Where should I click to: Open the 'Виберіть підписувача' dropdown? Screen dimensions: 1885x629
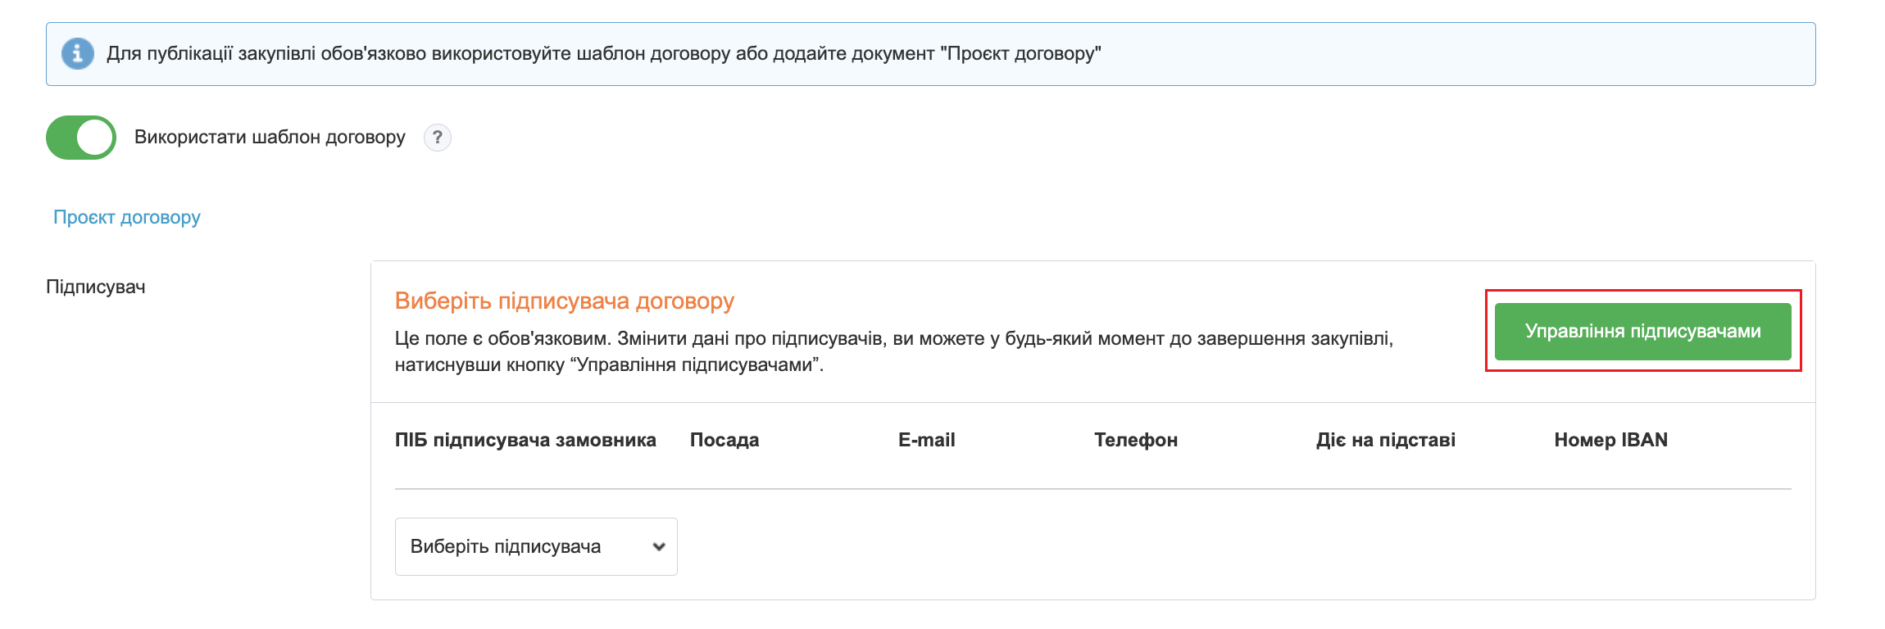point(536,546)
